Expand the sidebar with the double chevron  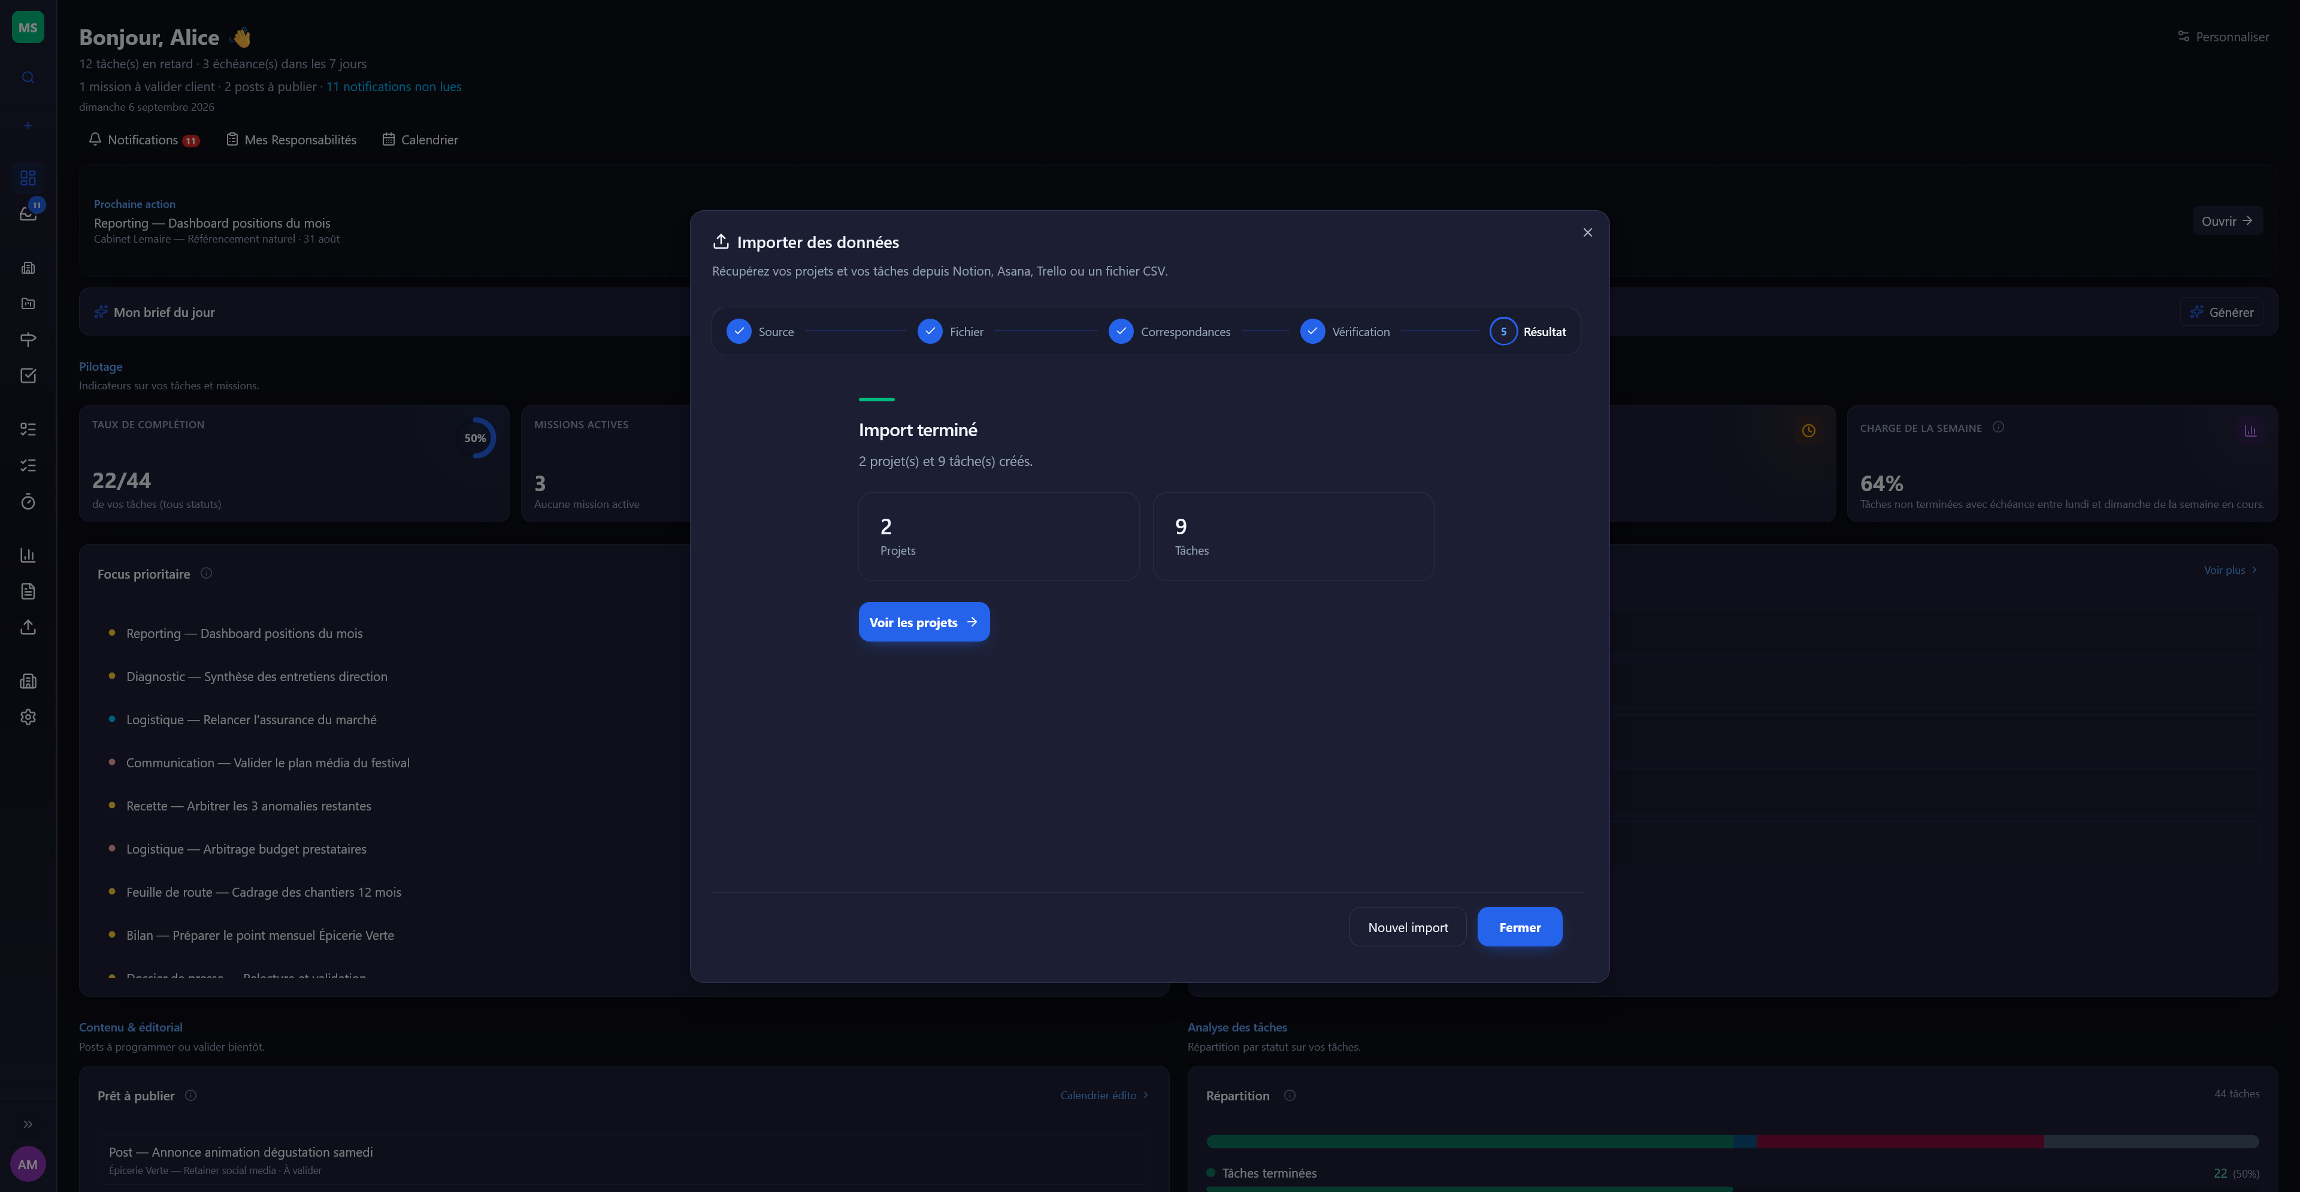click(x=28, y=1124)
